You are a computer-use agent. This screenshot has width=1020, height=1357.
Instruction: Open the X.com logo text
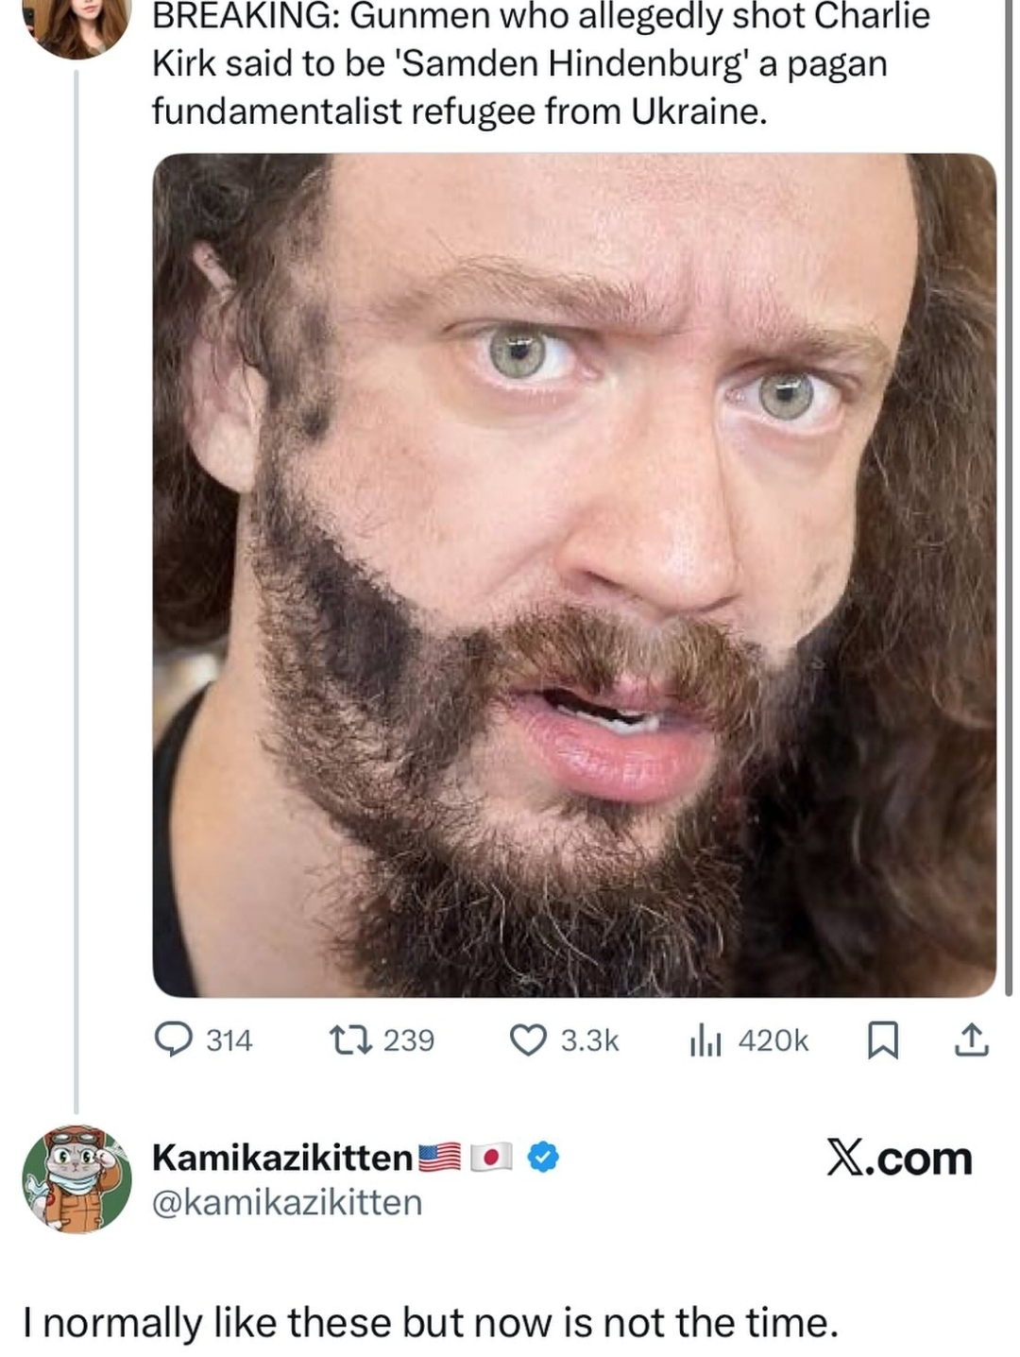(x=899, y=1159)
